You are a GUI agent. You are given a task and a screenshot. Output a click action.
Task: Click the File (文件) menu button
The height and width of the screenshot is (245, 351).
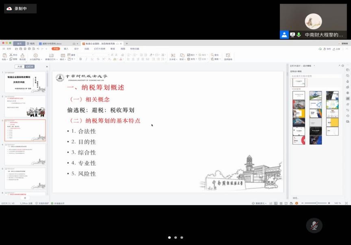pyautogui.click(x=7, y=49)
